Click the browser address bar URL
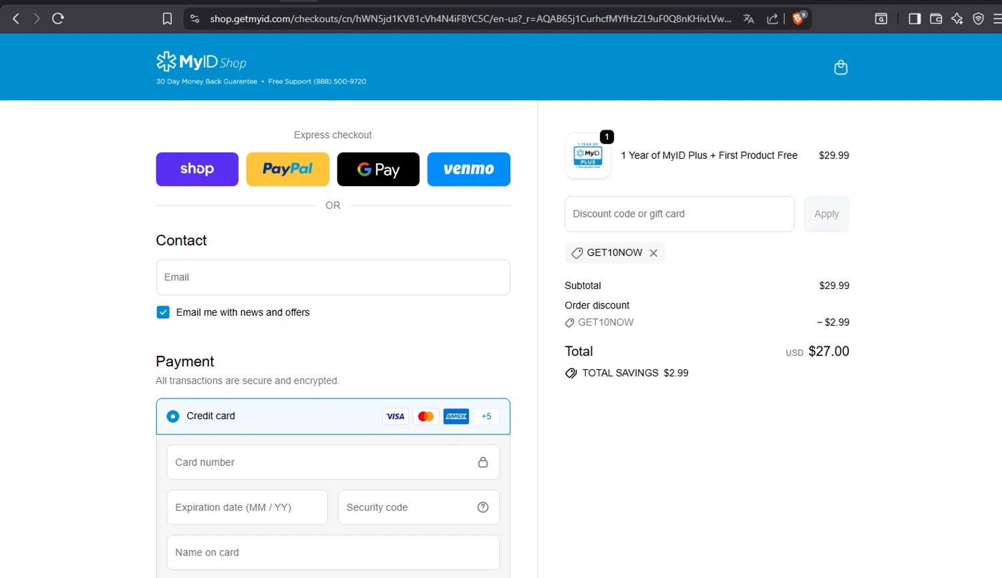Image resolution: width=1002 pixels, height=578 pixels. [471, 19]
